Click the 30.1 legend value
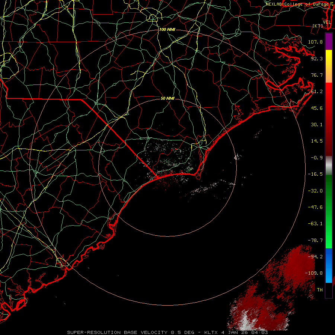 (x=317, y=125)
